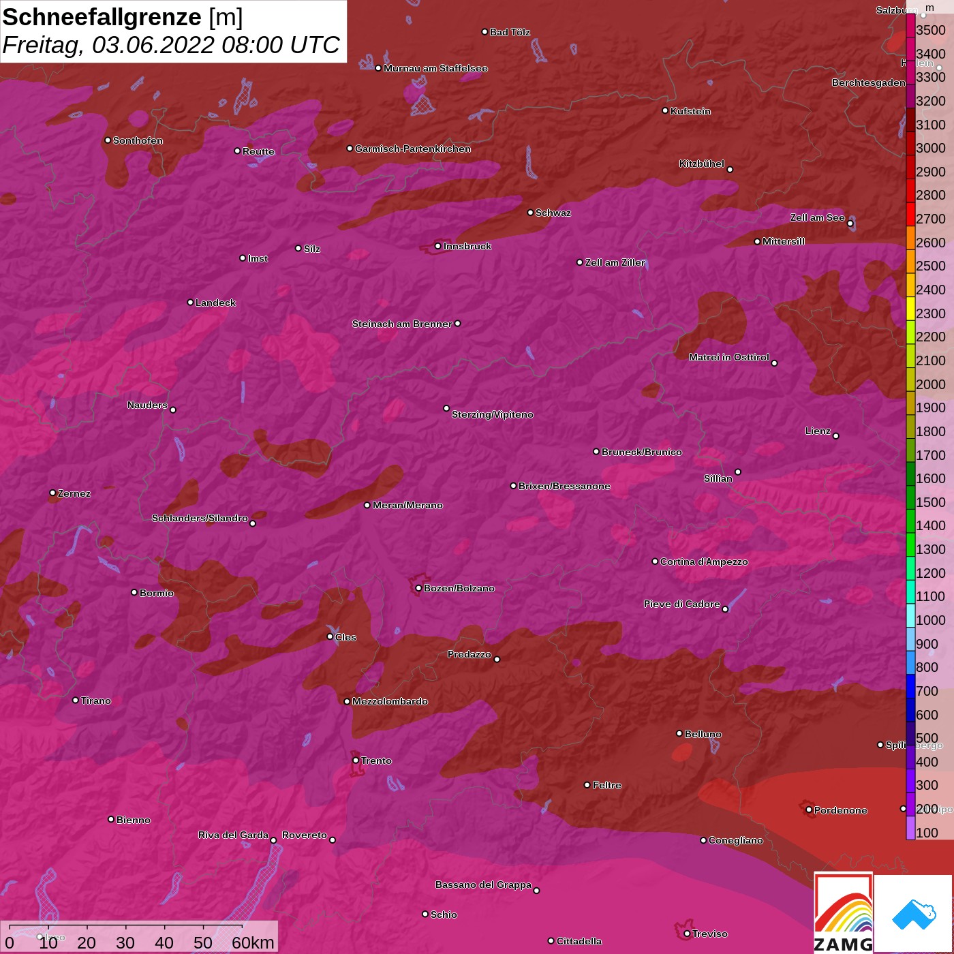Click the Bozen/Bolzano city marker
This screenshot has width=954, height=954.
[x=418, y=588]
